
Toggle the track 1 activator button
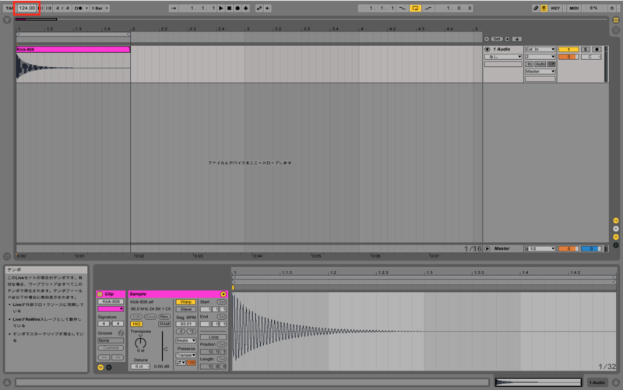tap(568, 49)
